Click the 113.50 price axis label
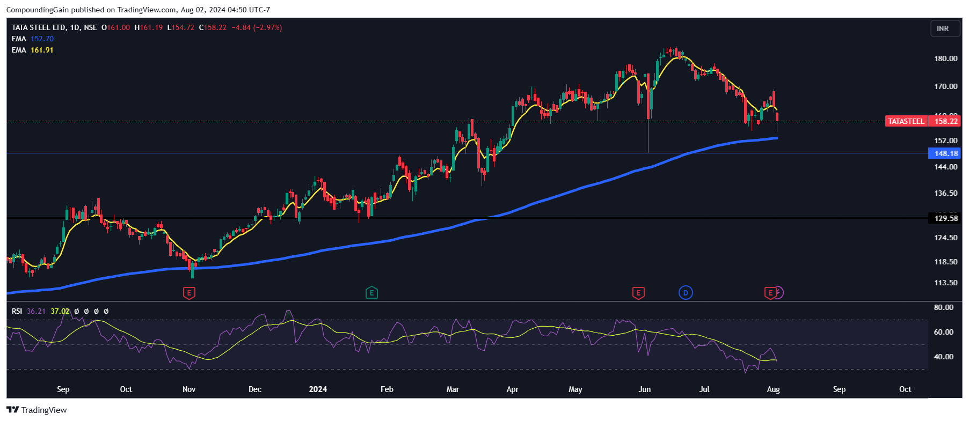969x421 pixels. (945, 283)
